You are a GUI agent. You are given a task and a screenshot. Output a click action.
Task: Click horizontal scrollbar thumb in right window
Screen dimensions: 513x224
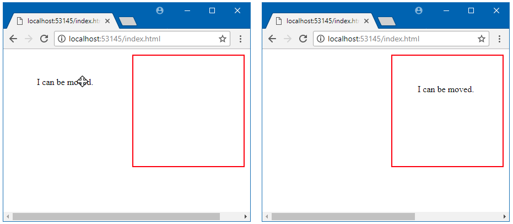click(x=343, y=216)
